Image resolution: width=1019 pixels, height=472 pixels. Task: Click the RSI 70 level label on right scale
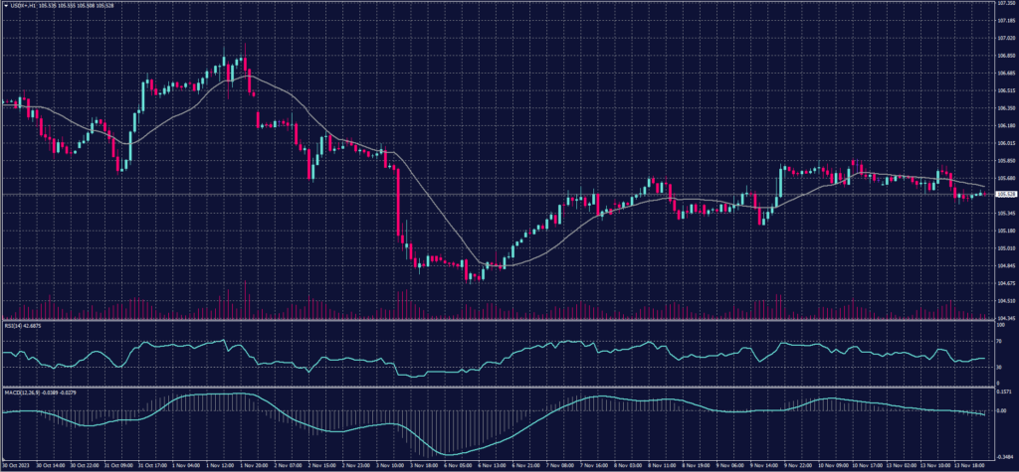[999, 343]
